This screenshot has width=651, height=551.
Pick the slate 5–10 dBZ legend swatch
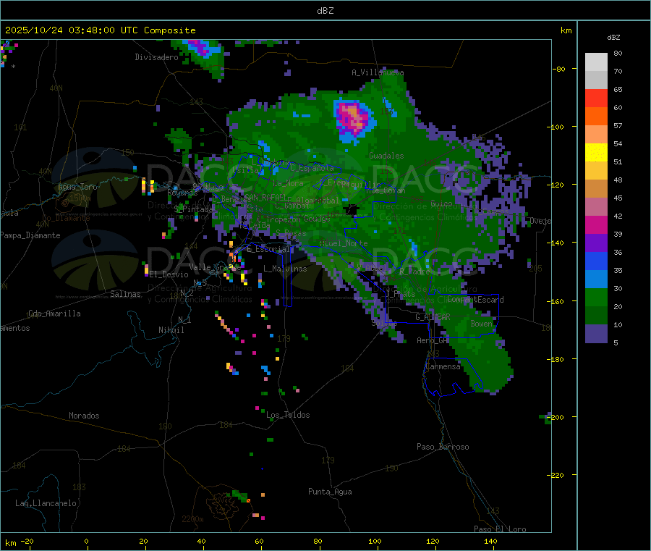pos(596,334)
